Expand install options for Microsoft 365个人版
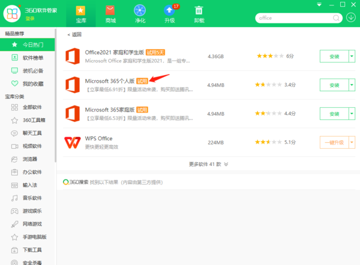Image resolution: width=360 pixels, height=265 pixels. pyautogui.click(x=352, y=85)
